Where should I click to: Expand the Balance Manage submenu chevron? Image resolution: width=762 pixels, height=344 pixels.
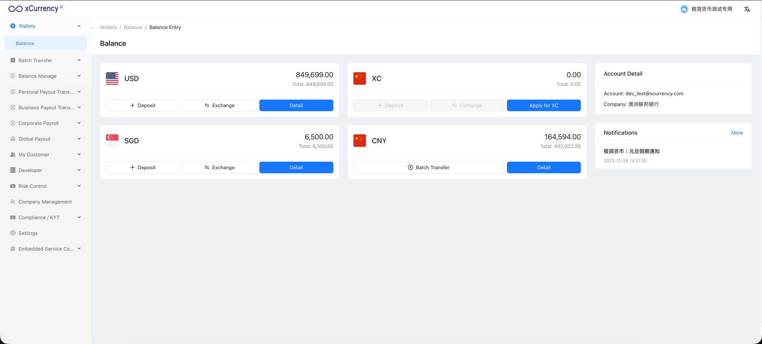pyautogui.click(x=79, y=76)
